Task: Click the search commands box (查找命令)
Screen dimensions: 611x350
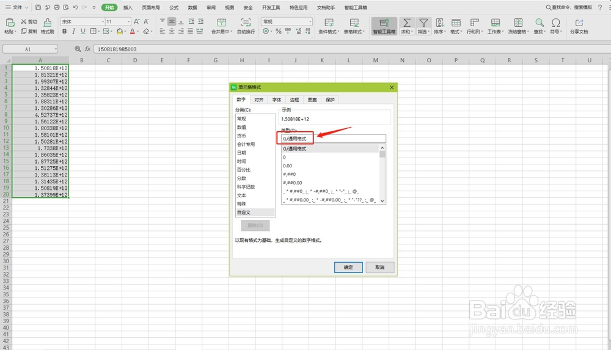Action: pyautogui.click(x=569, y=7)
